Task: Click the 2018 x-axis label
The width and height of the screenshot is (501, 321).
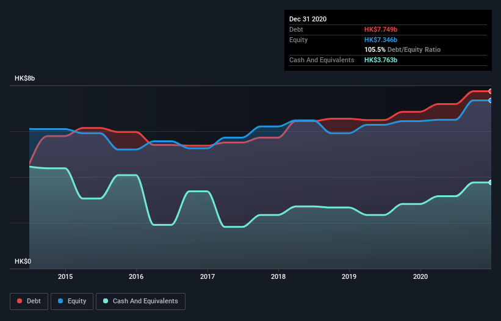Action: 278,276
